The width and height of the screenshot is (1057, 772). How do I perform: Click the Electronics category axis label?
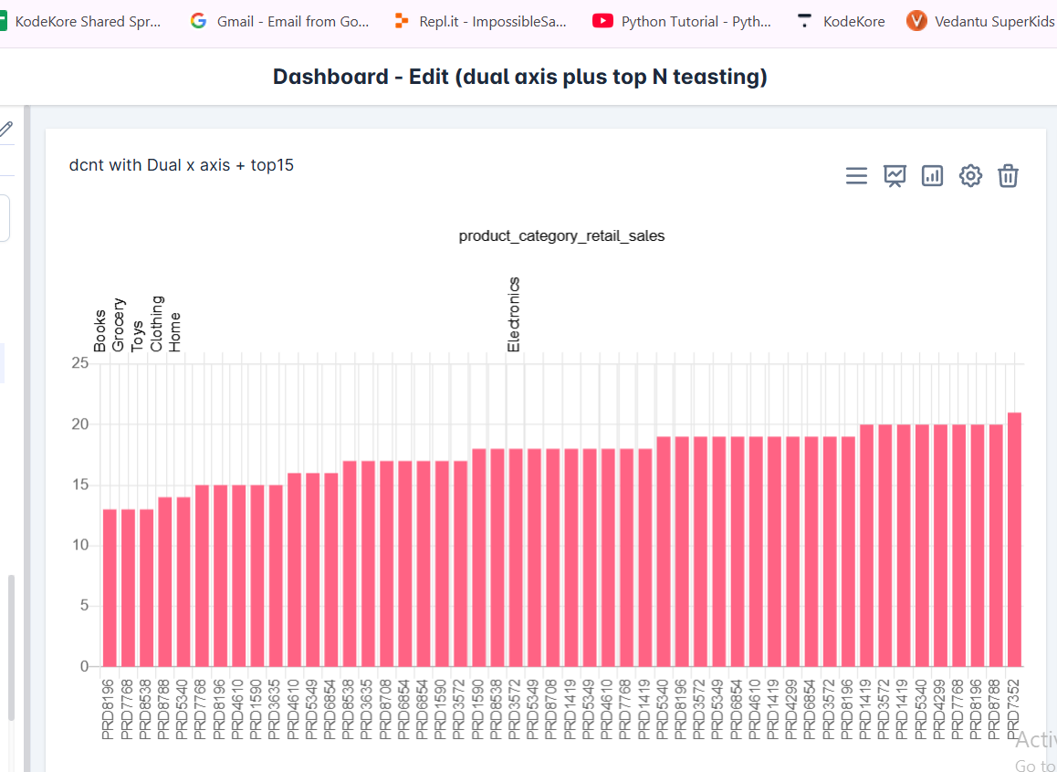(x=513, y=315)
